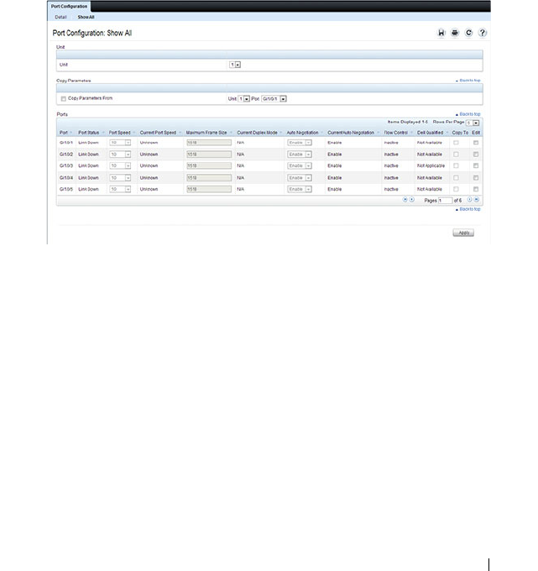Open the Unit dropdown in Unit section

click(x=235, y=65)
